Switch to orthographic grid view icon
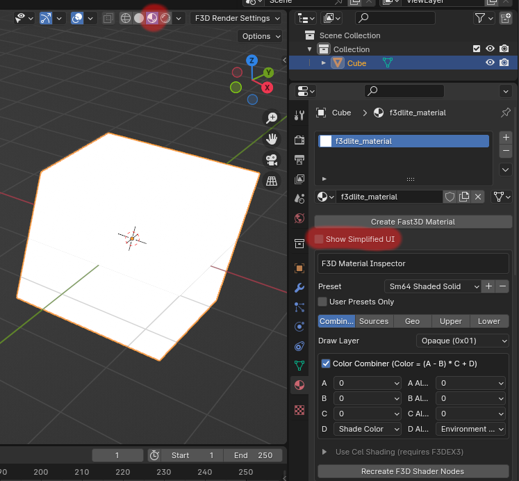 tap(272, 181)
